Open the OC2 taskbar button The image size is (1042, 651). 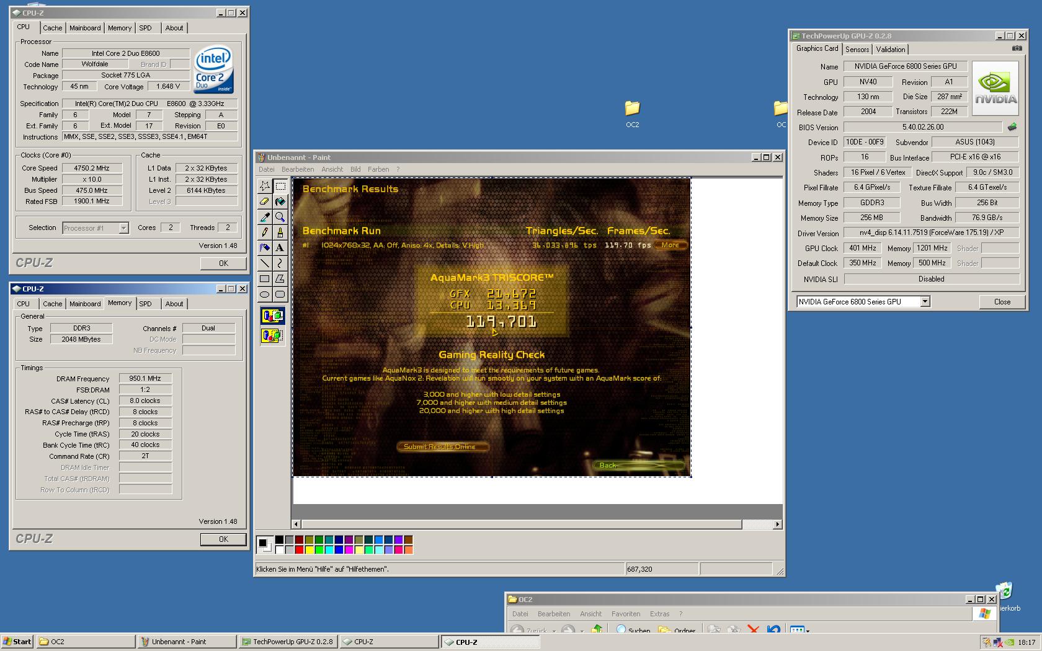click(x=86, y=642)
